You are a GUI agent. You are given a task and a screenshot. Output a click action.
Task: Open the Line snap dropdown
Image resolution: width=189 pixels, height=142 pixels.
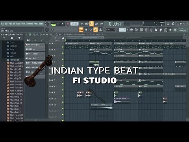pos(111,30)
